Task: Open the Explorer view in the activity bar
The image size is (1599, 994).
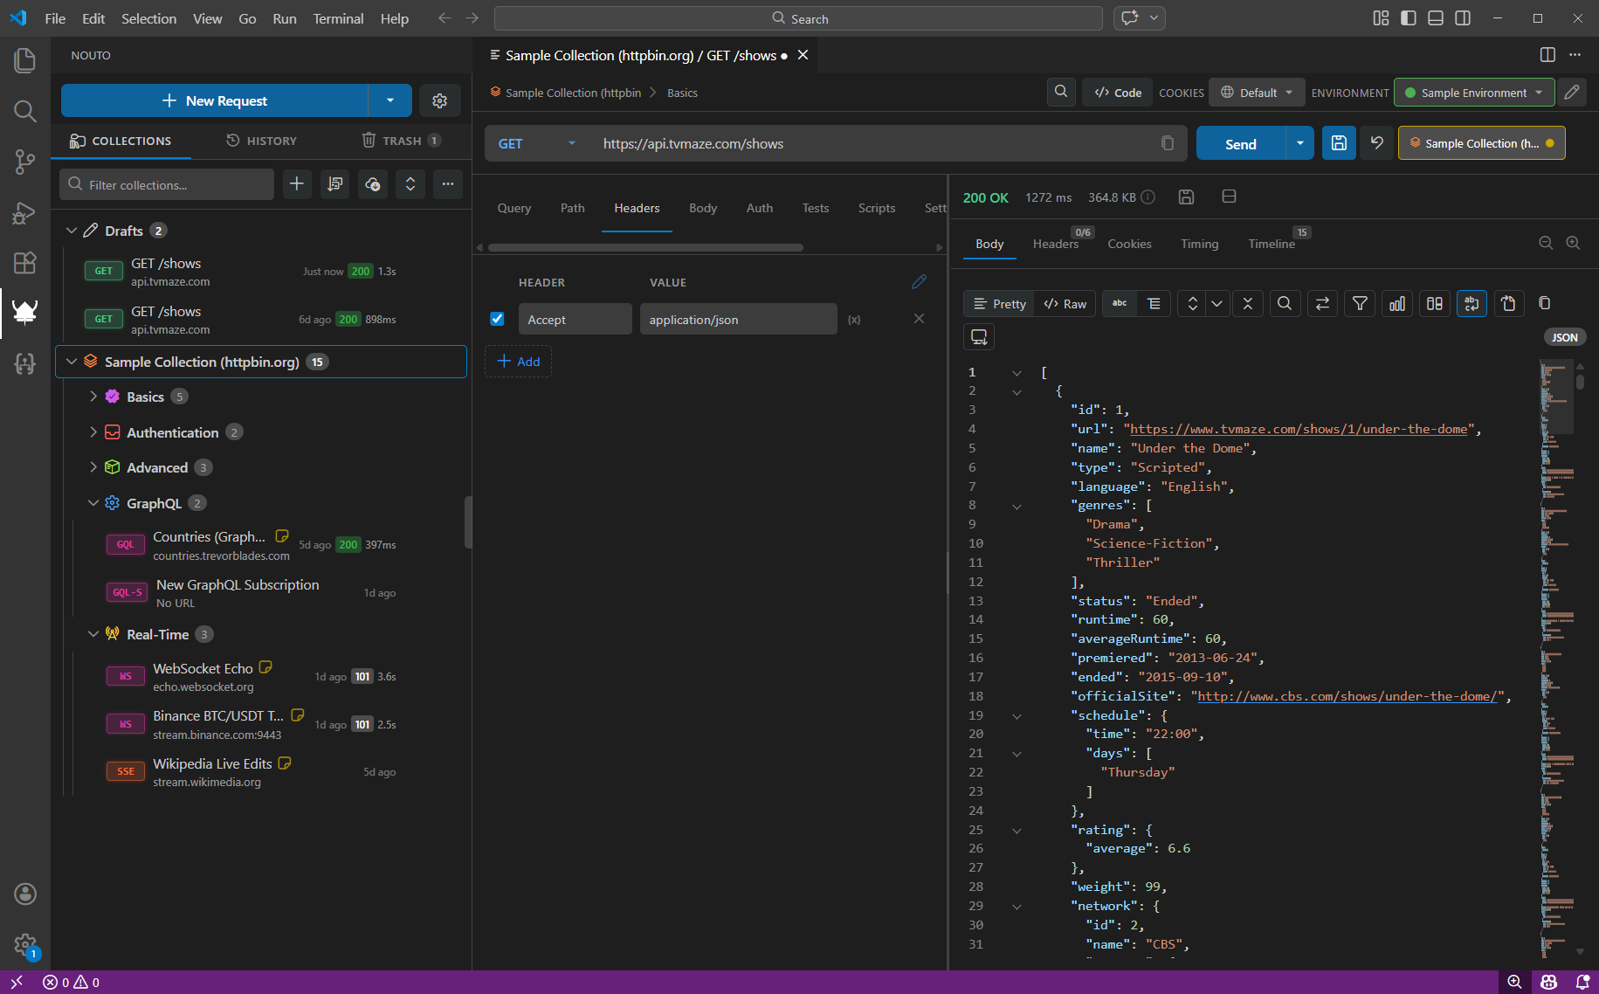Action: 24,60
